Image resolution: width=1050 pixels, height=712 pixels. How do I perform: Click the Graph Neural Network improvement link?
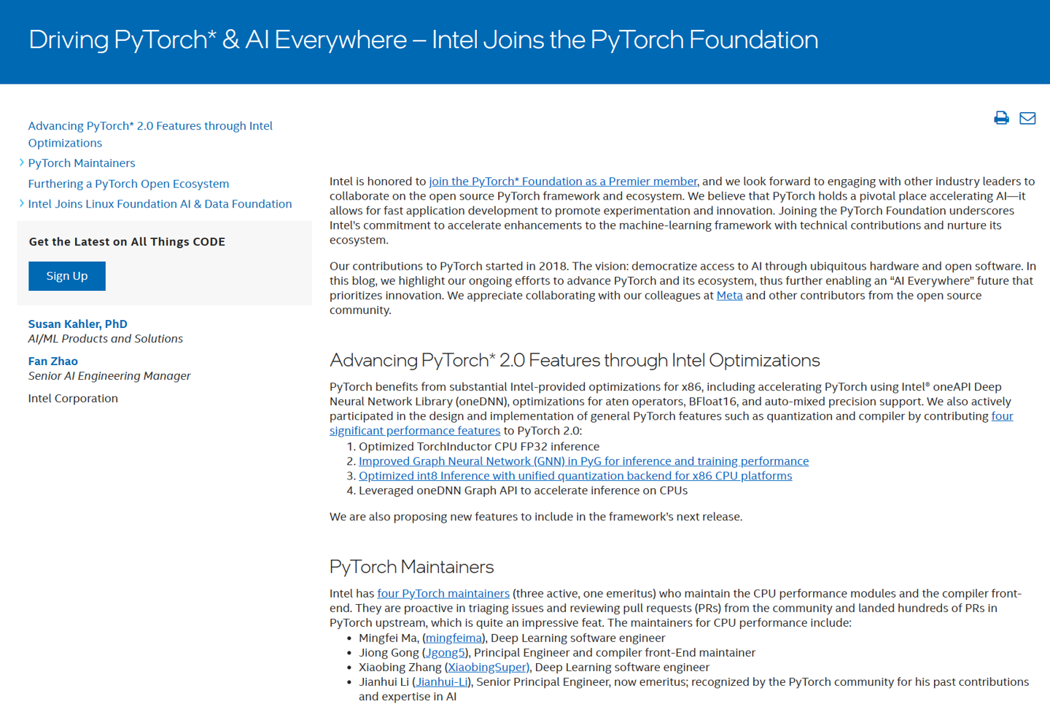583,461
